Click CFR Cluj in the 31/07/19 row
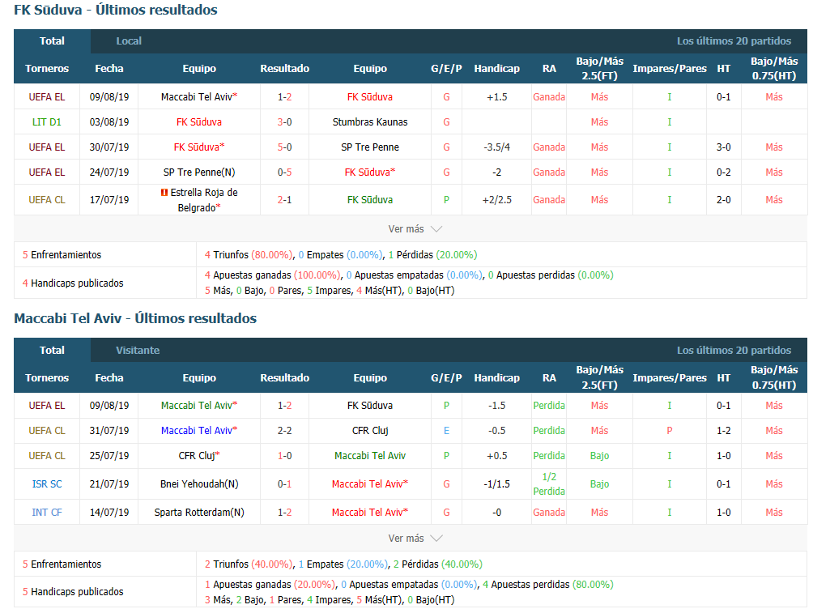This screenshot has height=609, width=813. (370, 431)
